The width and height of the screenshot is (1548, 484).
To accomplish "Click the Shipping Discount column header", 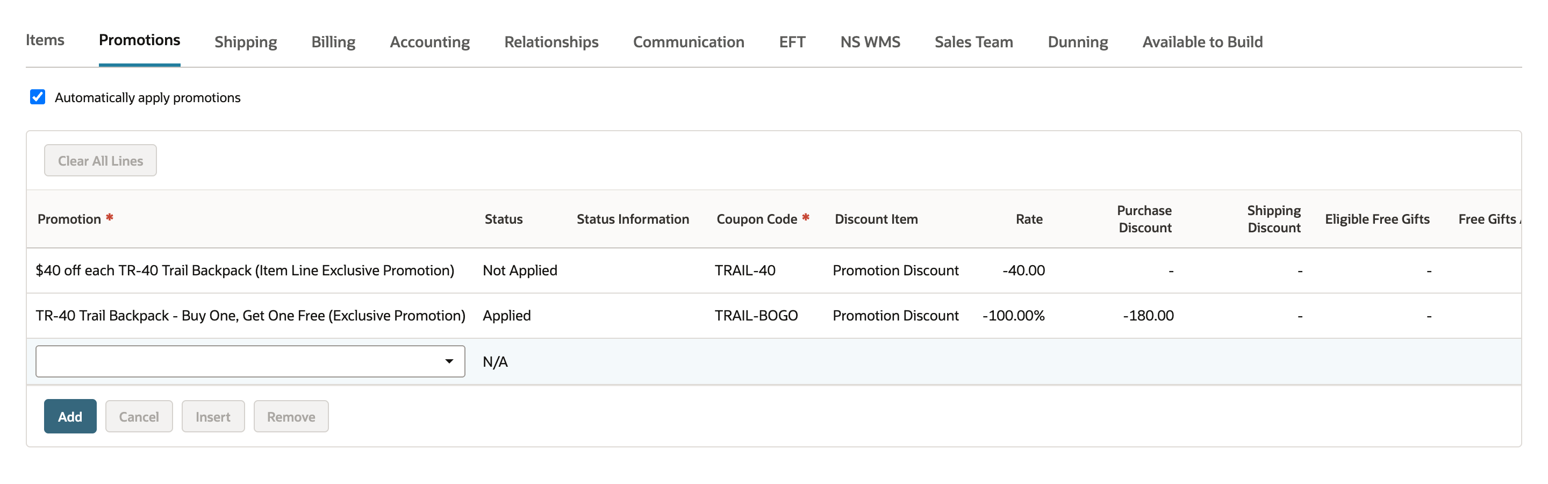I will coord(1274,219).
